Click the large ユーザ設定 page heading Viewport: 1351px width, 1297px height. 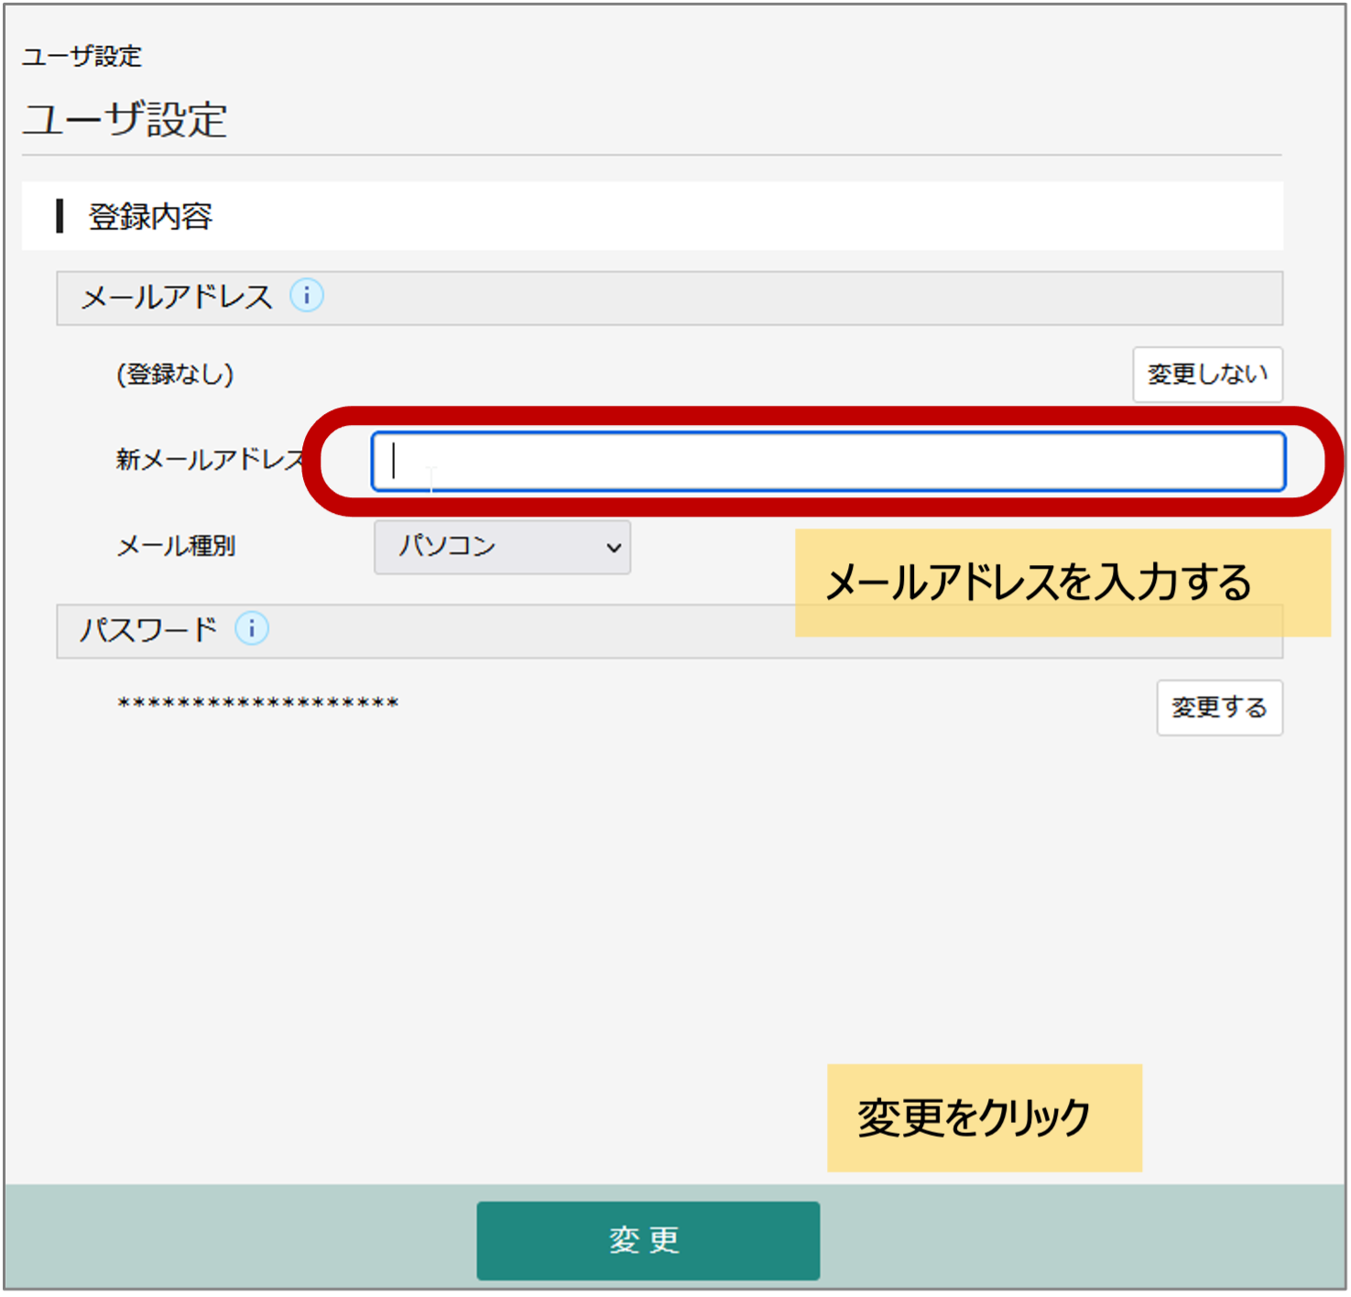coord(125,120)
